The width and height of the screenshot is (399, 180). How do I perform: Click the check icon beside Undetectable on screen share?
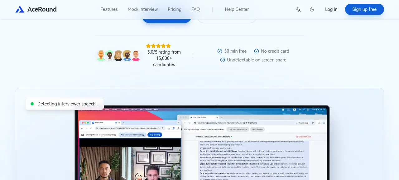tap(223, 60)
